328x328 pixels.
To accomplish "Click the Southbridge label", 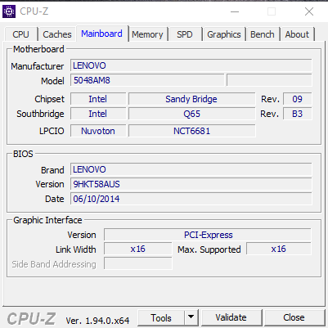I will click(x=40, y=114).
